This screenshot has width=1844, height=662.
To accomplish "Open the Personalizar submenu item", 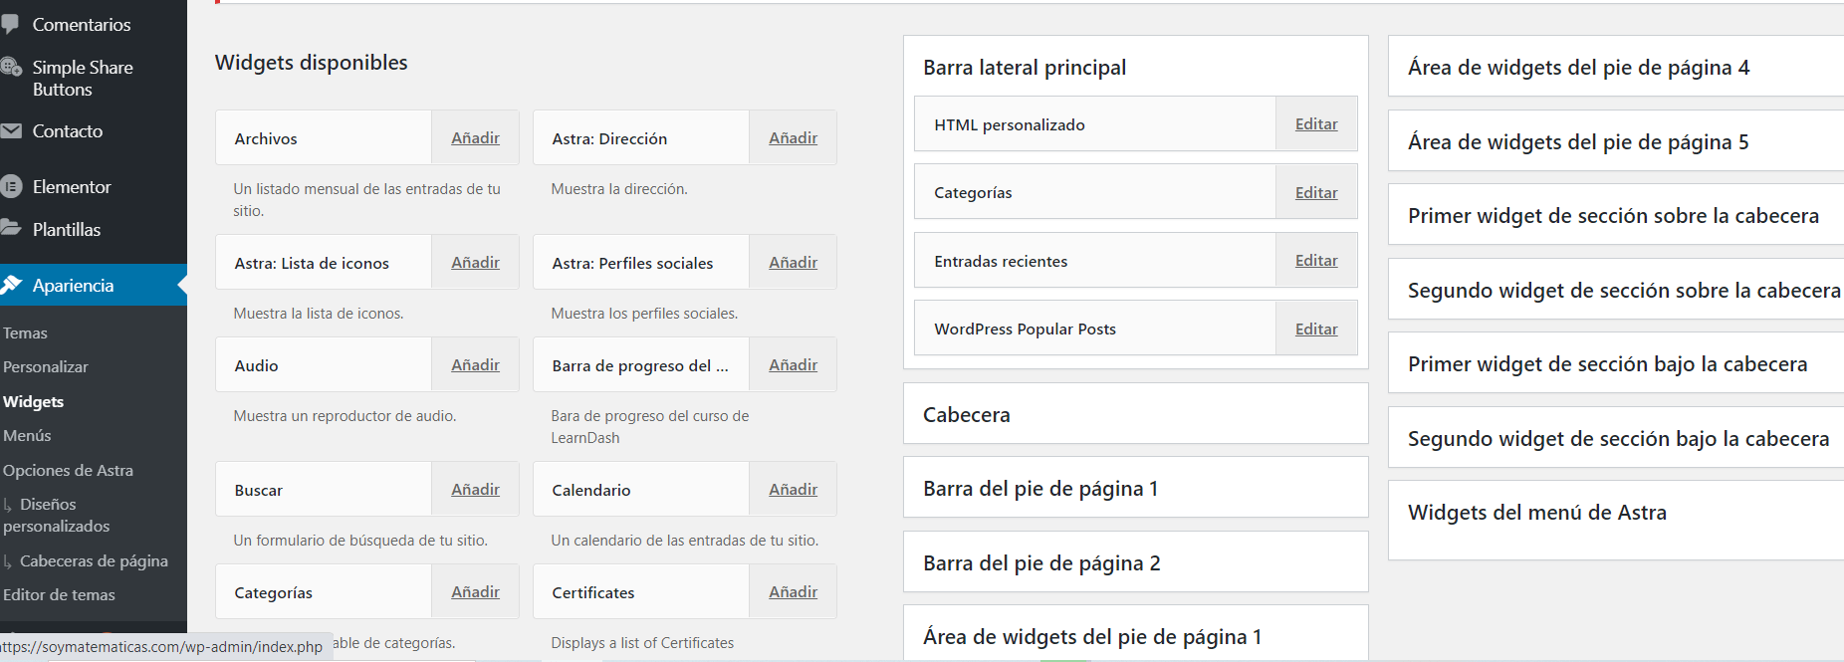I will click(45, 366).
